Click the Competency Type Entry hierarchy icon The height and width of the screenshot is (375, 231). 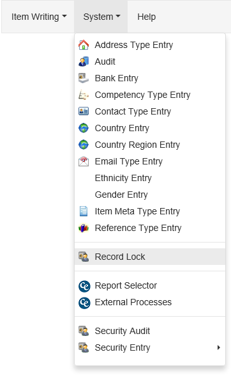tap(84, 95)
